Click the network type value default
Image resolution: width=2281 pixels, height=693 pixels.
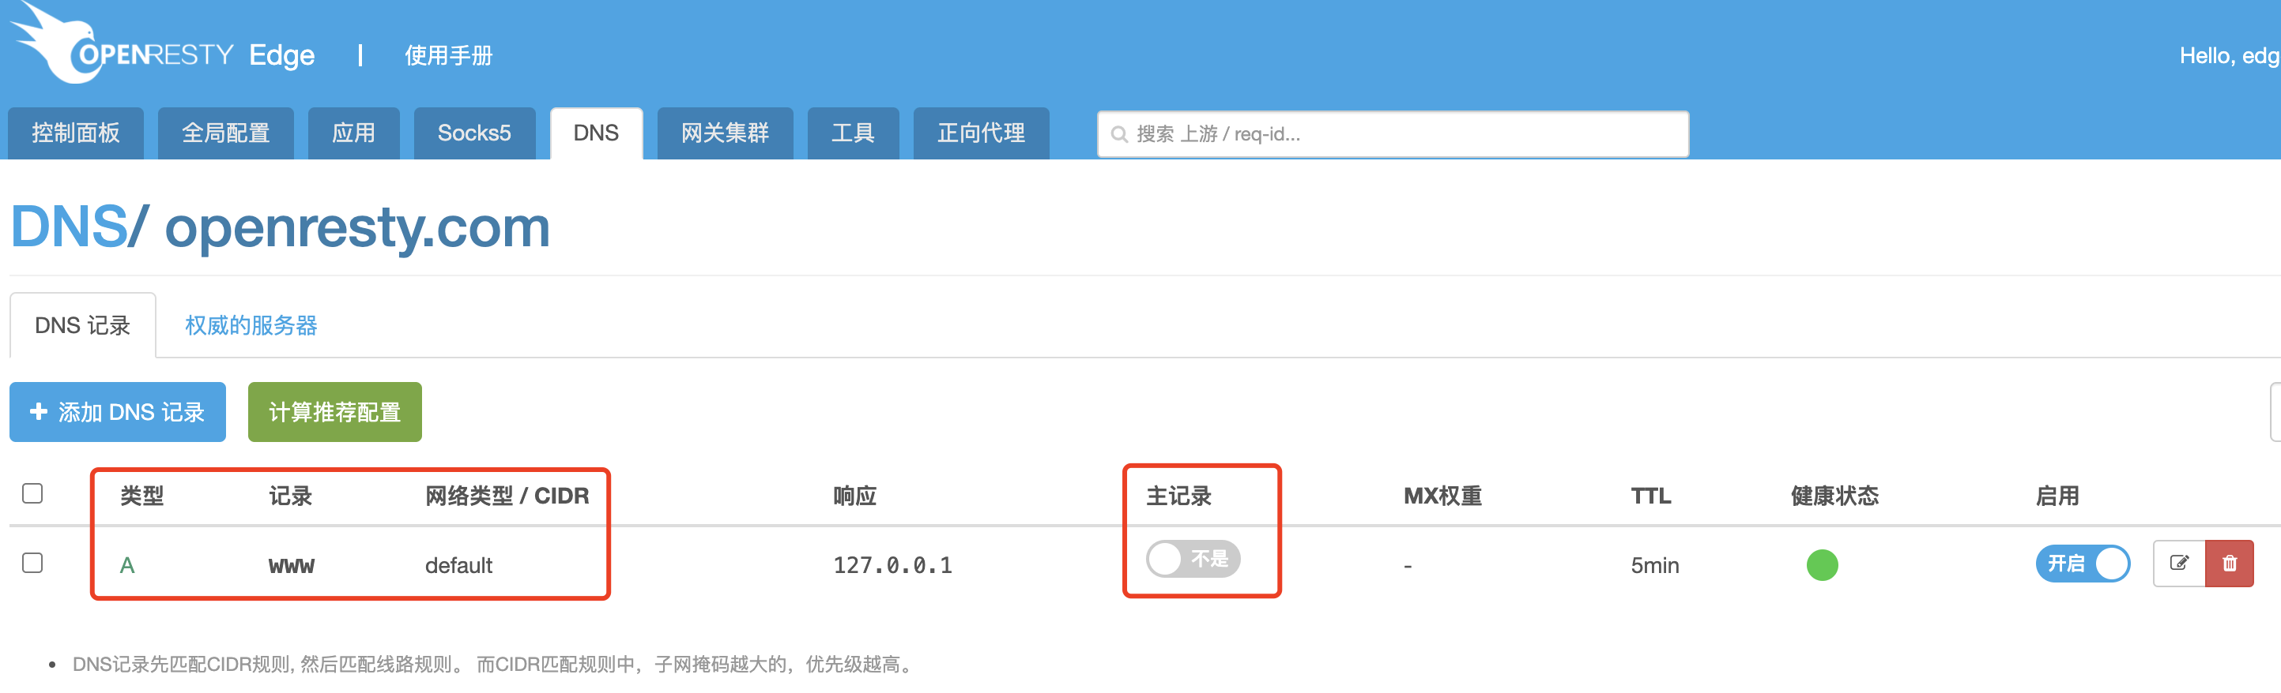click(458, 566)
